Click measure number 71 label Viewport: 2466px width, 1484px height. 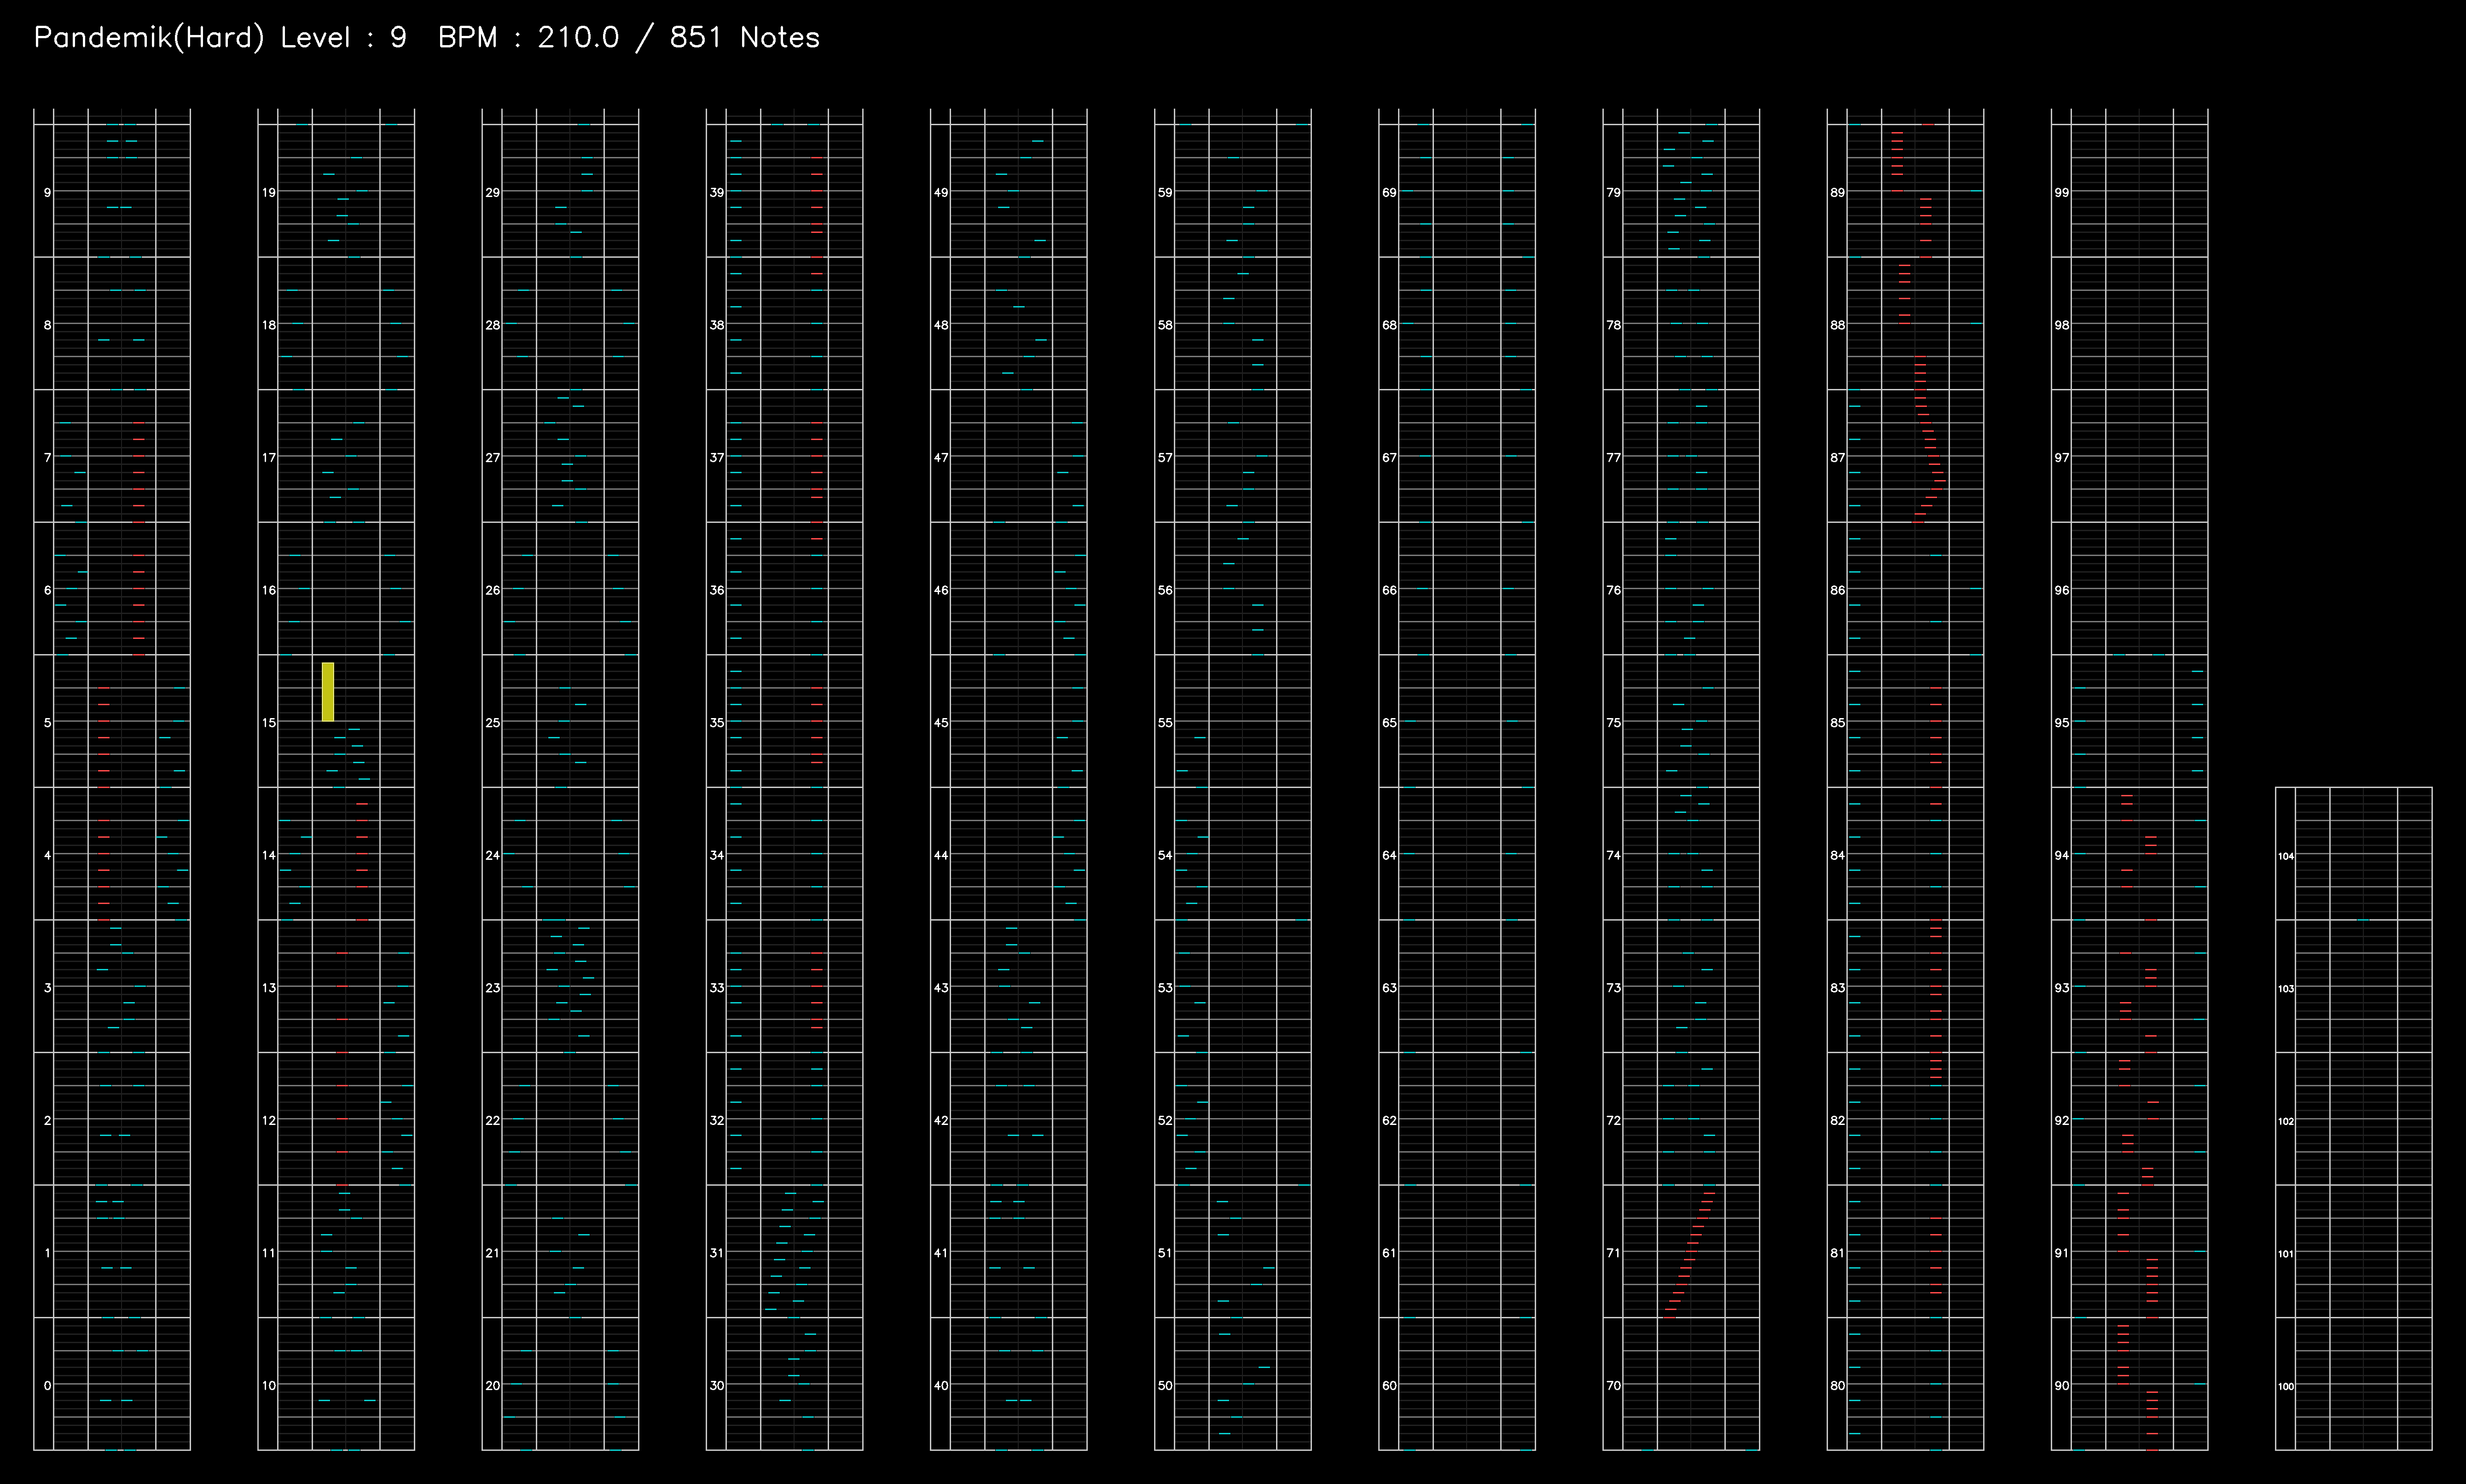click(x=1613, y=1253)
